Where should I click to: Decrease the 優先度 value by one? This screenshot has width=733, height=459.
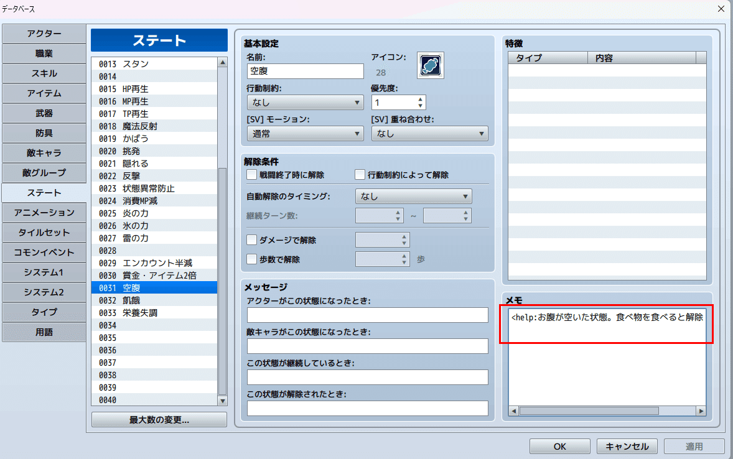(420, 106)
